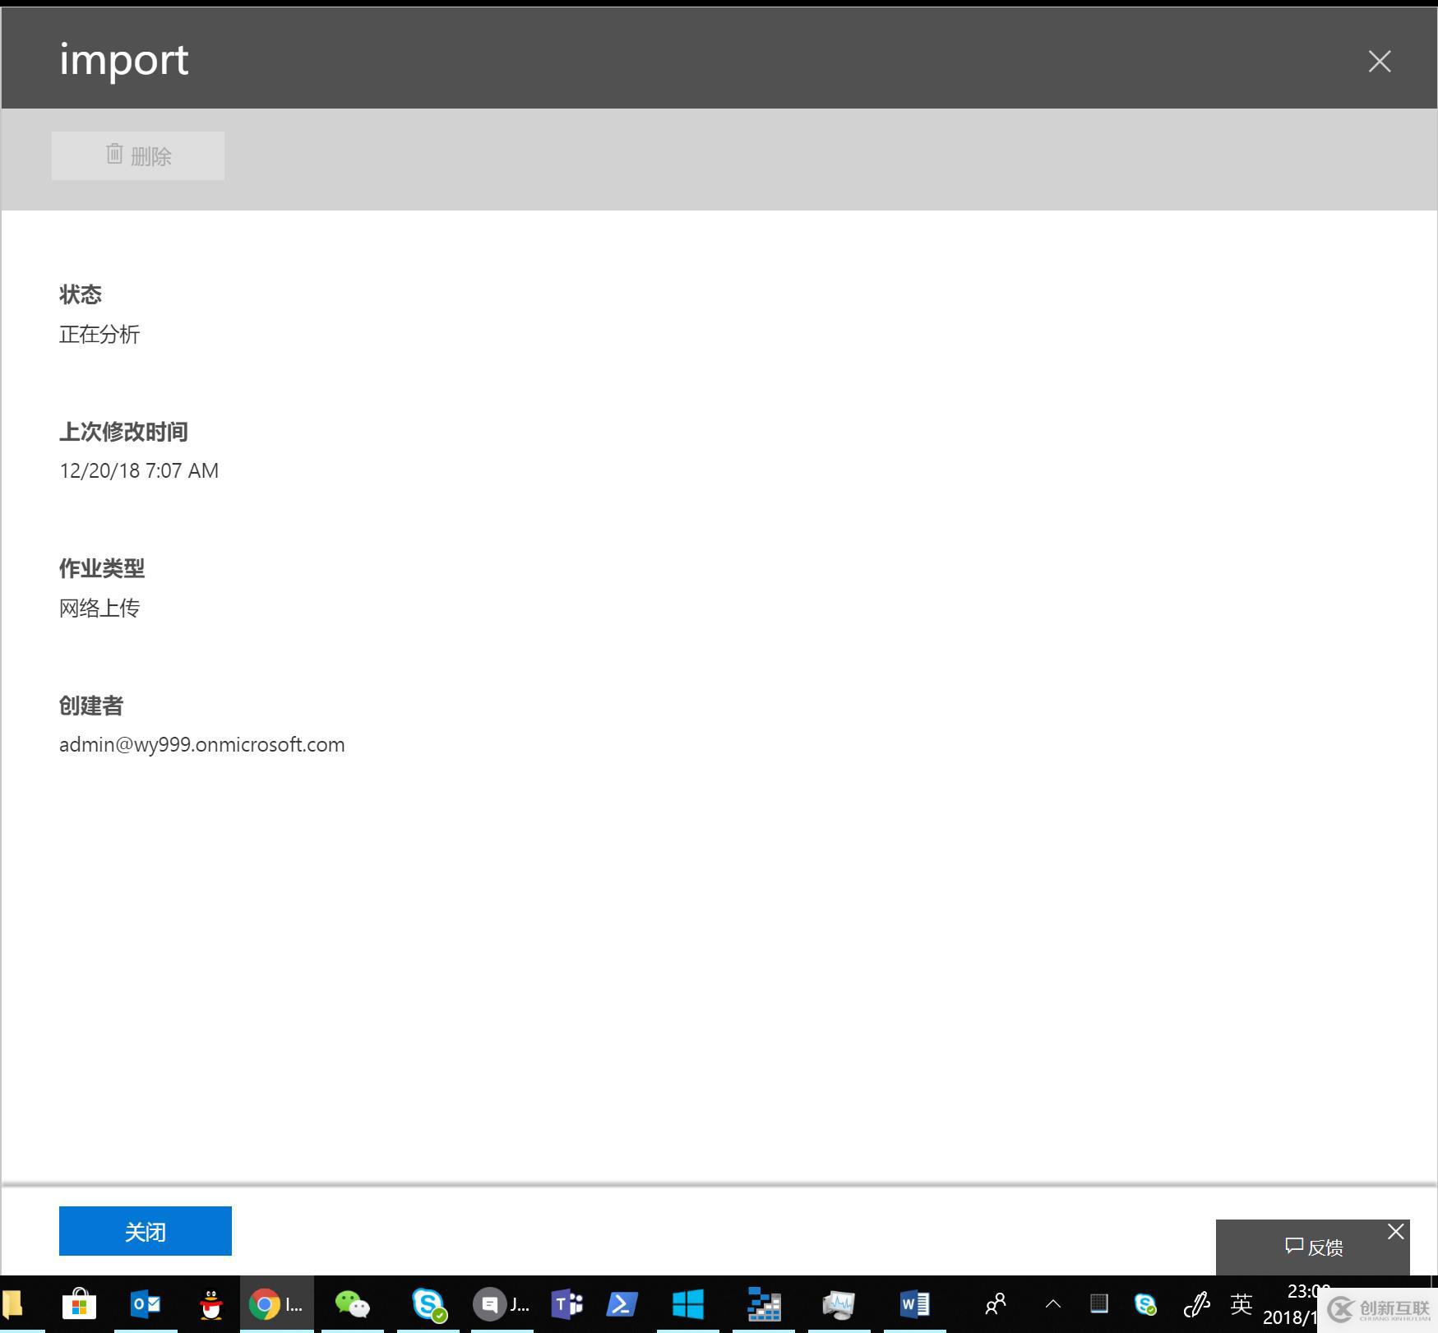Click the status value 正在分析
Image resolution: width=1438 pixels, height=1333 pixels.
[x=99, y=334]
